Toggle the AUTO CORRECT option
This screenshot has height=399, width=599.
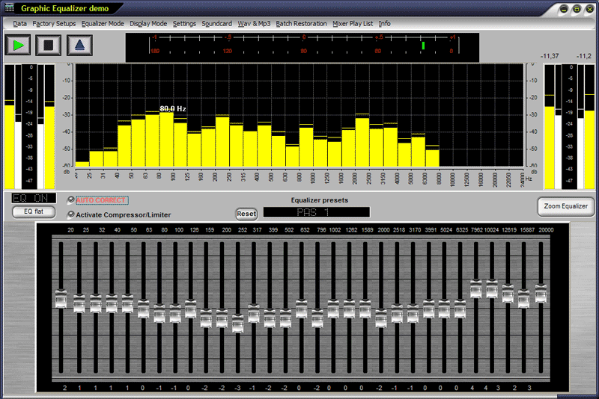(x=71, y=200)
